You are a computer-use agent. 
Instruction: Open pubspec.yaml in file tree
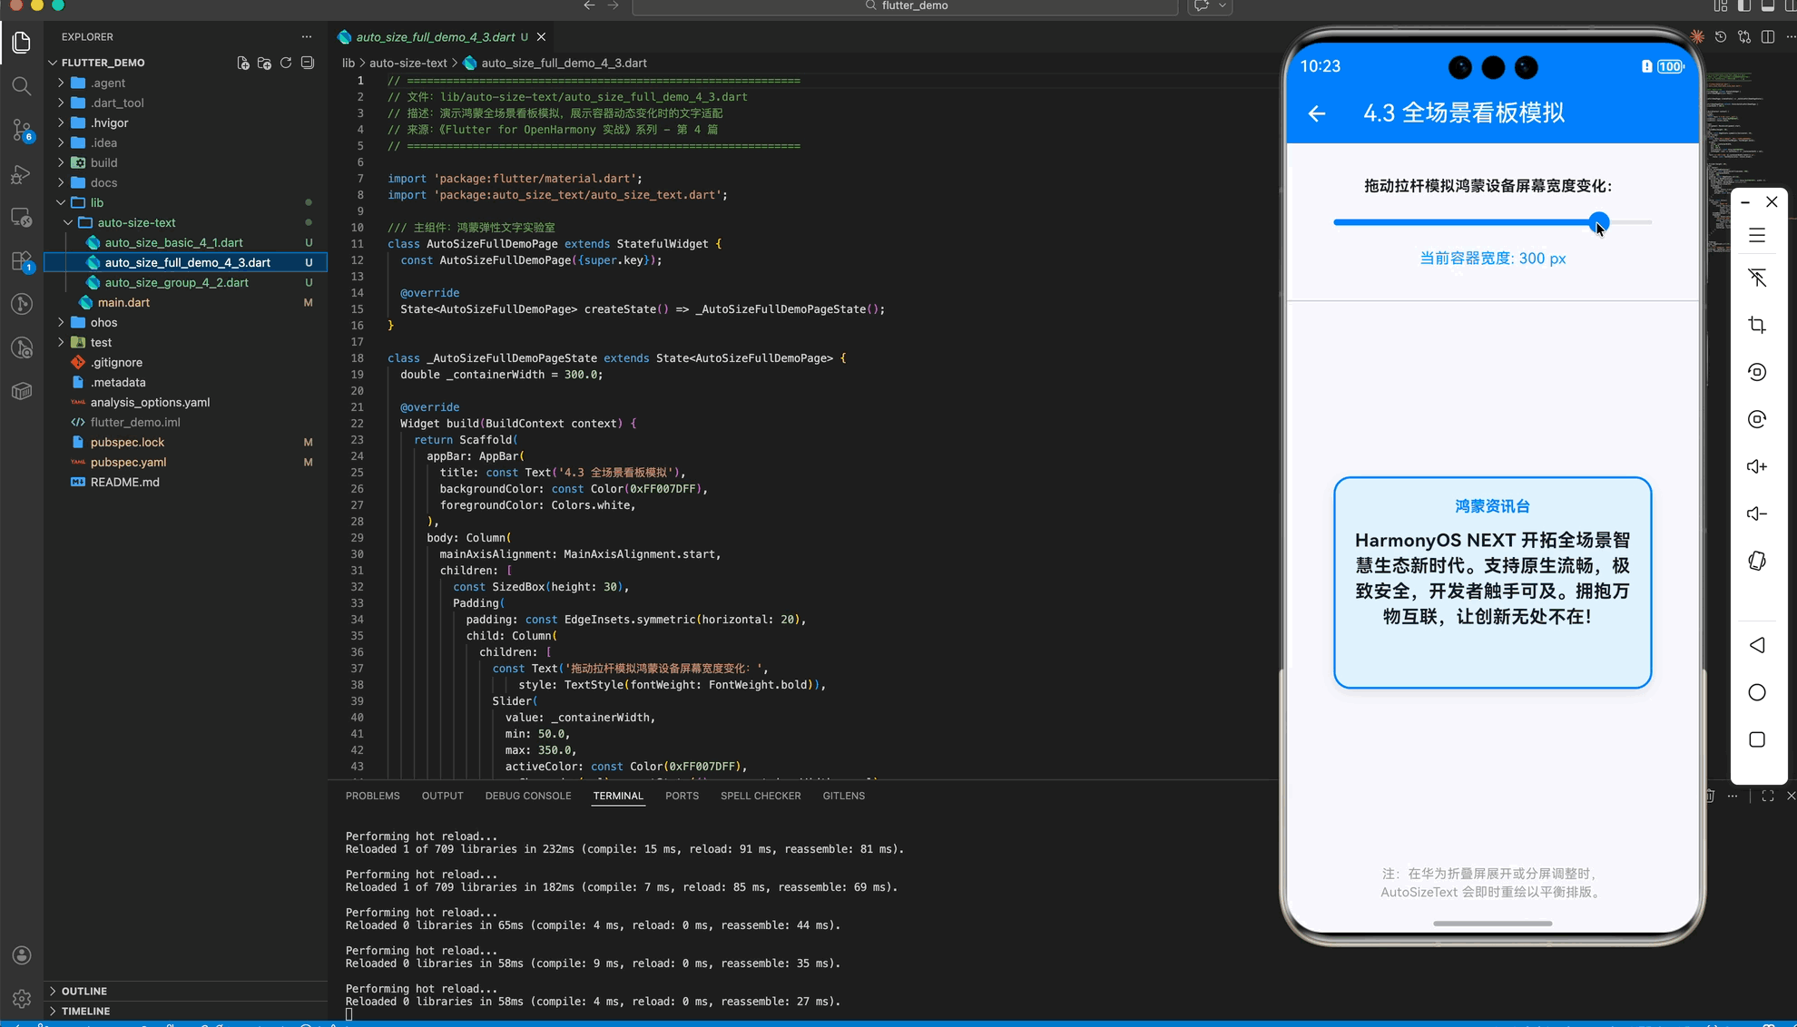[128, 462]
